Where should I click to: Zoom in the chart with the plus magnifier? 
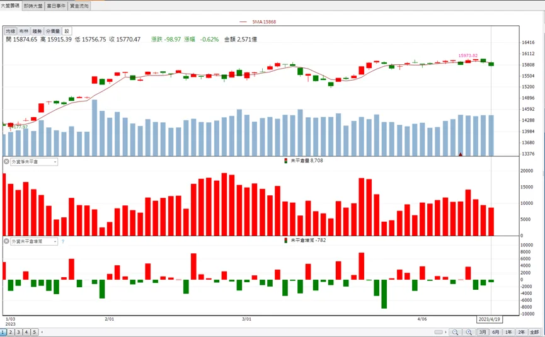469,332
